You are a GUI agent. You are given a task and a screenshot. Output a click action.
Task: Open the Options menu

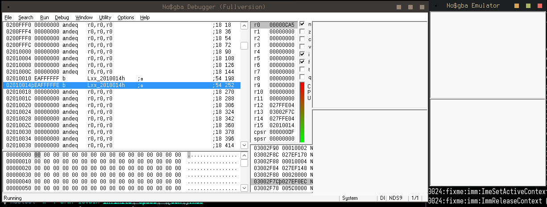tap(126, 17)
